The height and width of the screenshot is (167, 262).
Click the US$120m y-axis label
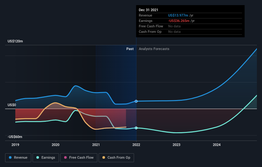(x=15, y=41)
